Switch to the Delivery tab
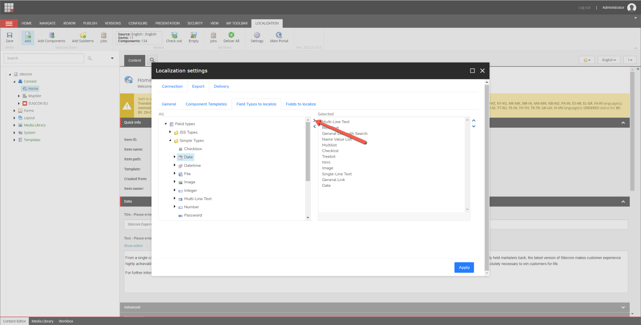The height and width of the screenshot is (325, 641). pos(221,86)
